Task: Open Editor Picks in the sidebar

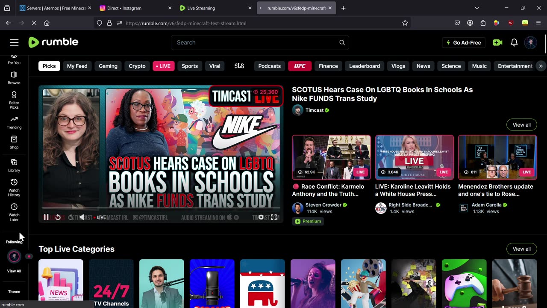Action: pyautogui.click(x=14, y=100)
